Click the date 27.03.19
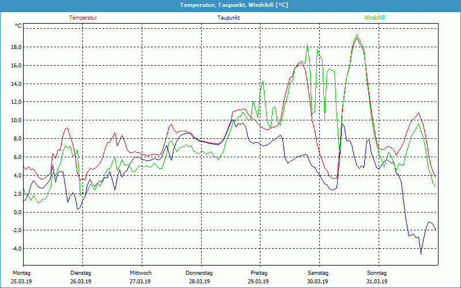This screenshot has height=288, width=461. [140, 282]
